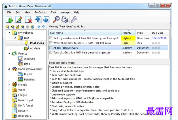The image size is (178, 120).
Task: Click the music note icon beside Music to get
Action: 15,100
